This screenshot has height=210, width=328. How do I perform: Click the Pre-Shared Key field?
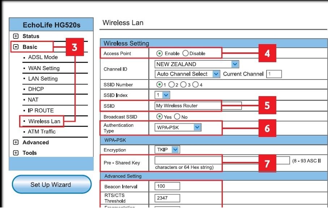(222, 160)
